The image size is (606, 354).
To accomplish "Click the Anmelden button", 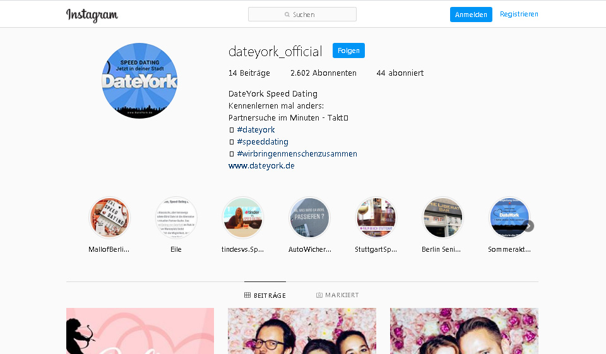I will (x=471, y=15).
